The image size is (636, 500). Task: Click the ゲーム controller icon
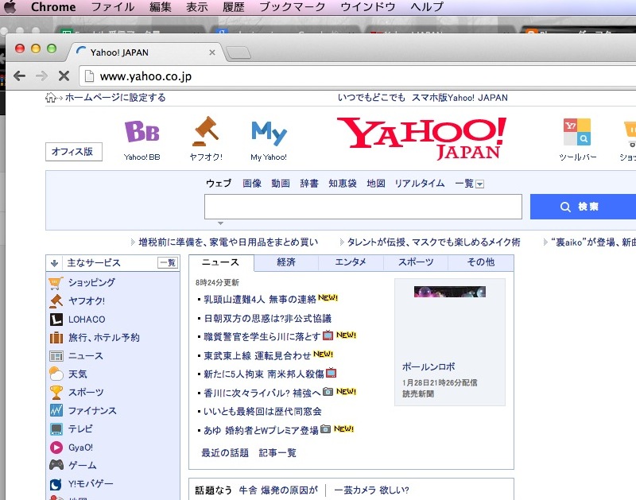coord(56,465)
